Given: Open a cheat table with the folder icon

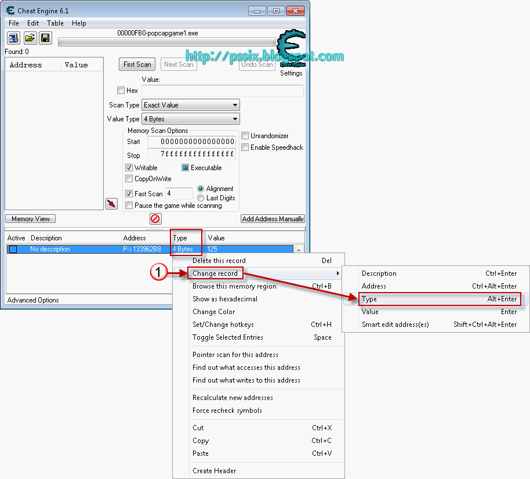Looking at the screenshot, I should coord(30,38).
